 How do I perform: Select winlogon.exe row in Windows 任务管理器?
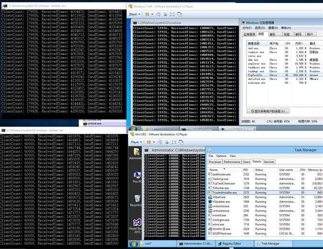click(285, 83)
